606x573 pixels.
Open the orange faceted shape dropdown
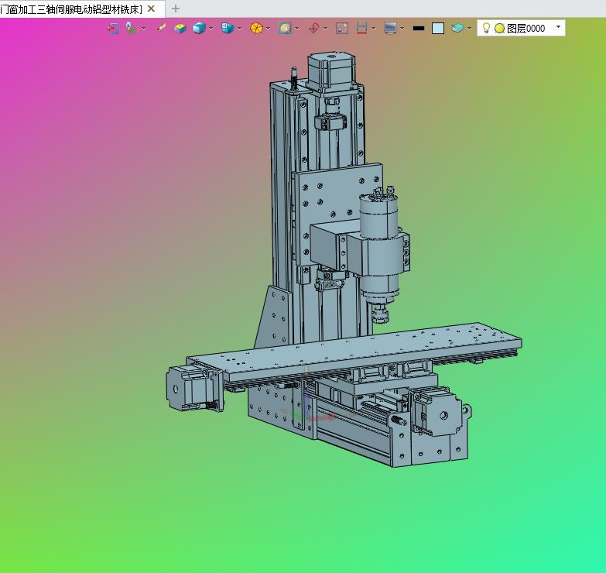coord(269,29)
